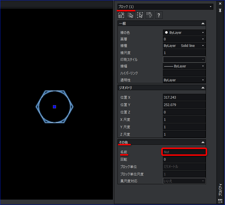Click the 位置 X value 317.243

click(x=184, y=98)
